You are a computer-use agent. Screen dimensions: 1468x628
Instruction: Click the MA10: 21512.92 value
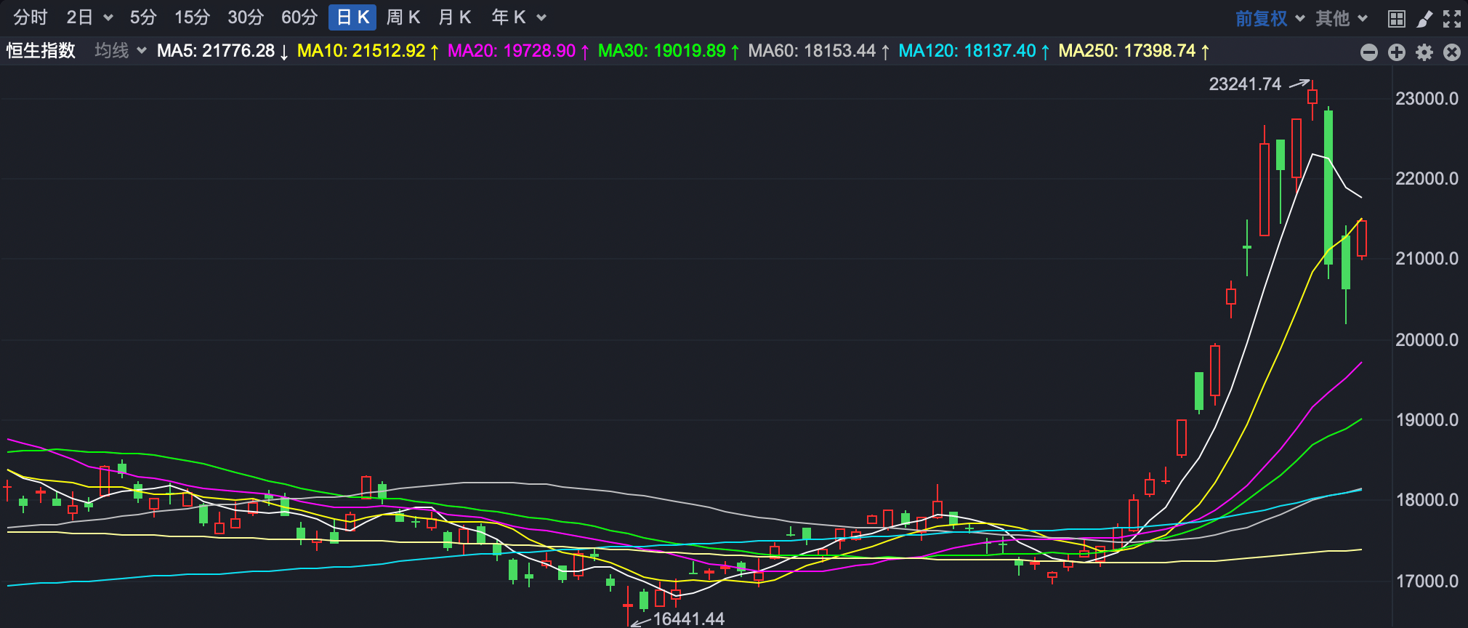pos(368,51)
